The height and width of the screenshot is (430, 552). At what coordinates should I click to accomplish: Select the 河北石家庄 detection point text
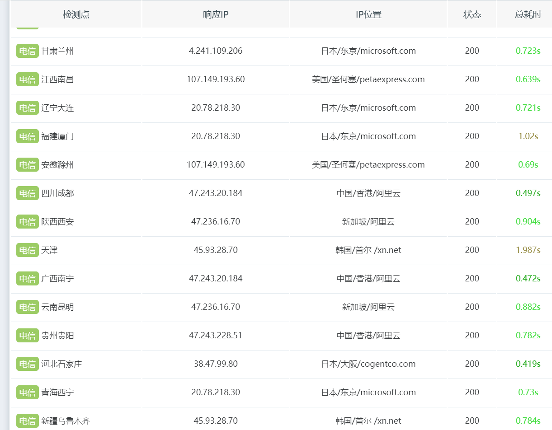[x=61, y=364]
